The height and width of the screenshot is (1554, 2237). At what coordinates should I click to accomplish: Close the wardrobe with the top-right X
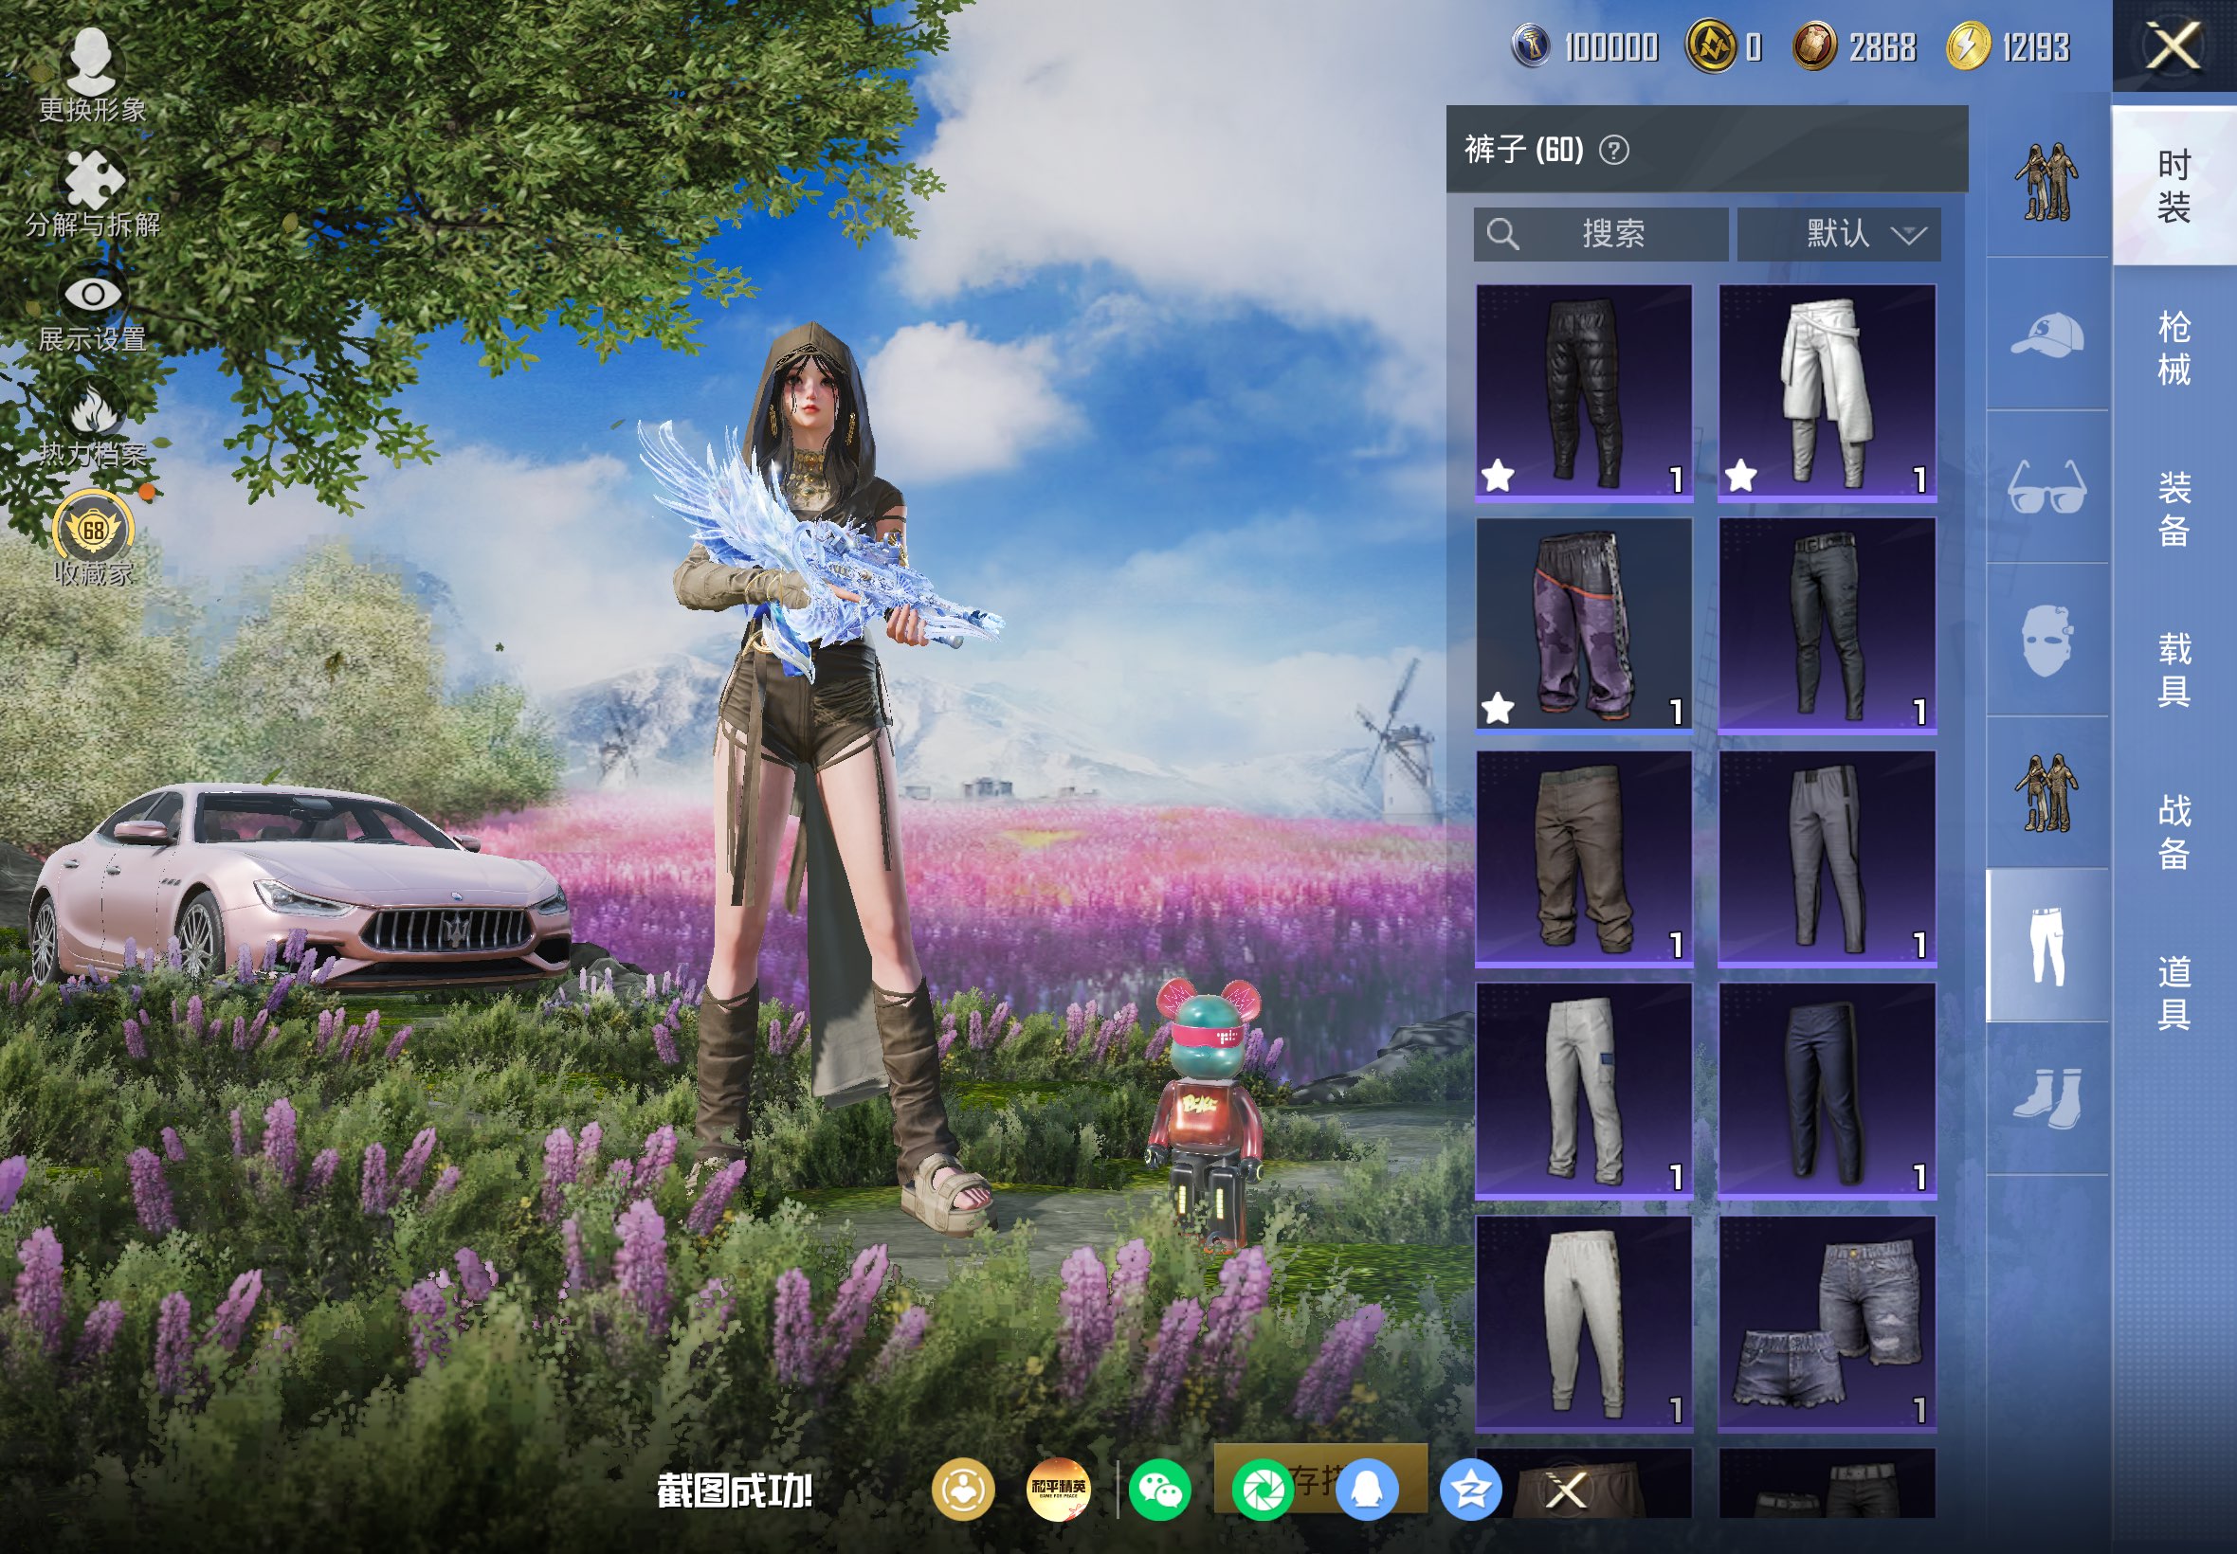[x=2173, y=45]
